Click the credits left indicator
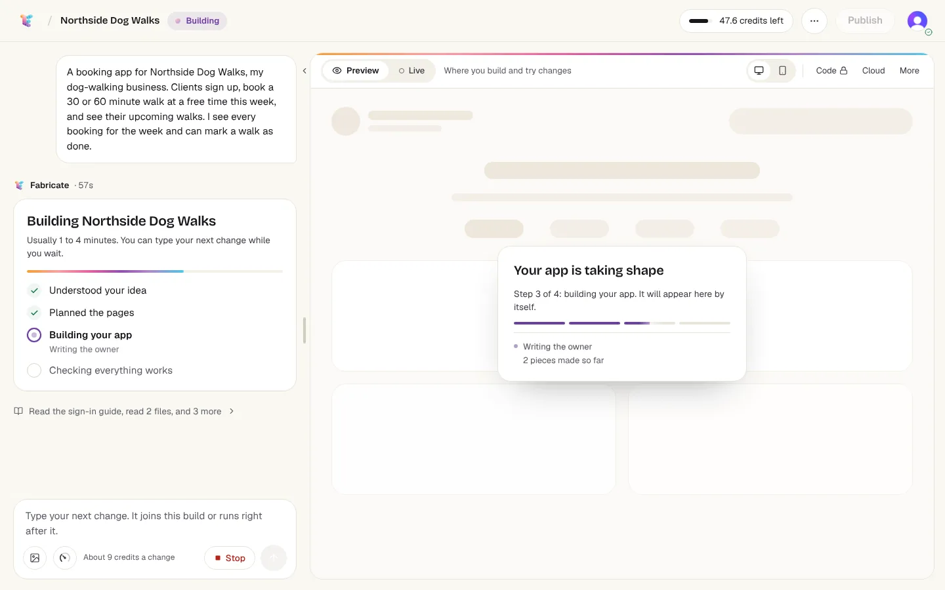Screen dimensions: 945x590 pos(736,21)
